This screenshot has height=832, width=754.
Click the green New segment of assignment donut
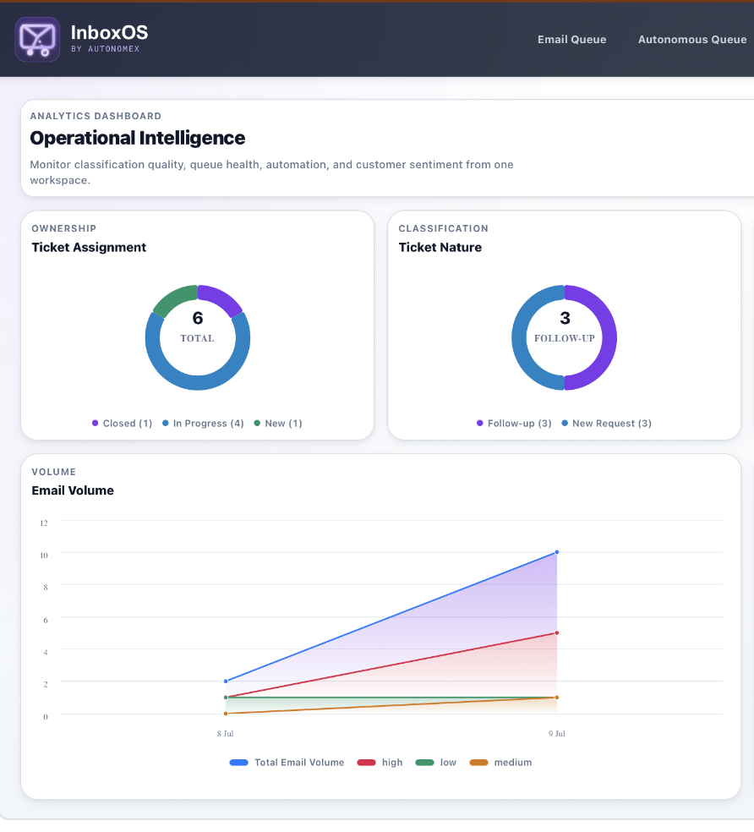click(x=174, y=298)
